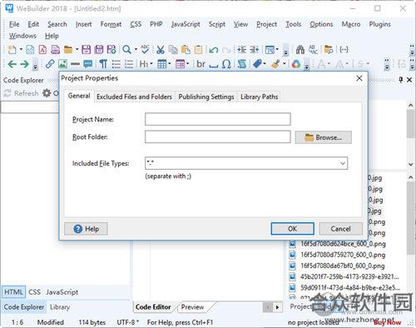Screen dimensions: 416x328
Task: Insert a bulleted list
Action: coord(116,64)
